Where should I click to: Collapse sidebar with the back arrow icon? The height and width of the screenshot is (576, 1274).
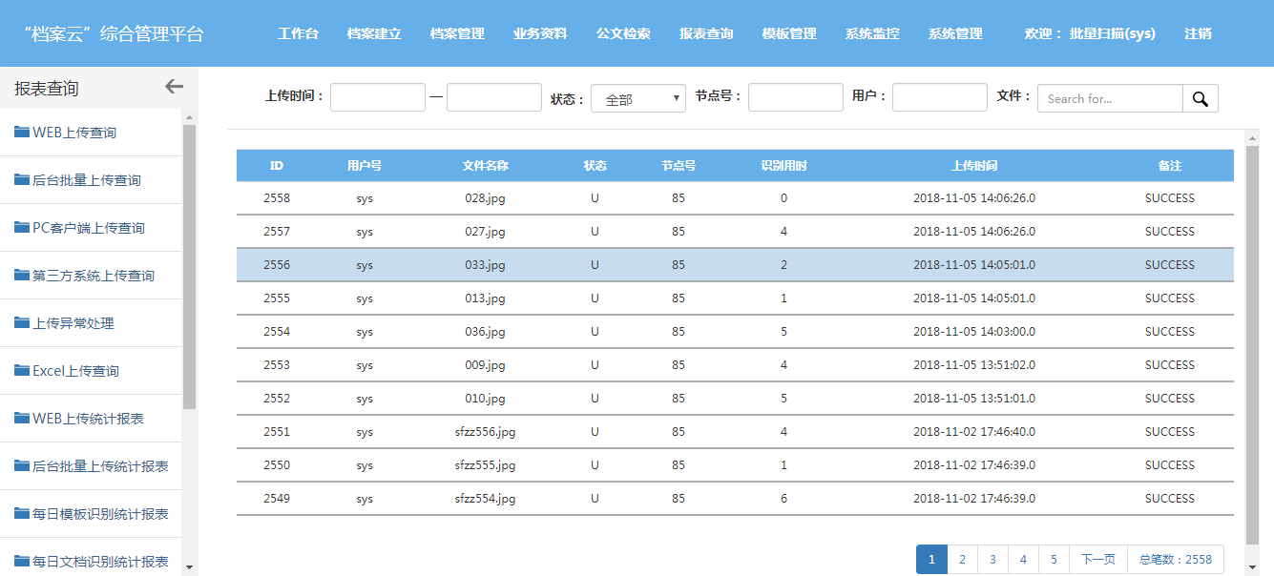click(x=174, y=87)
